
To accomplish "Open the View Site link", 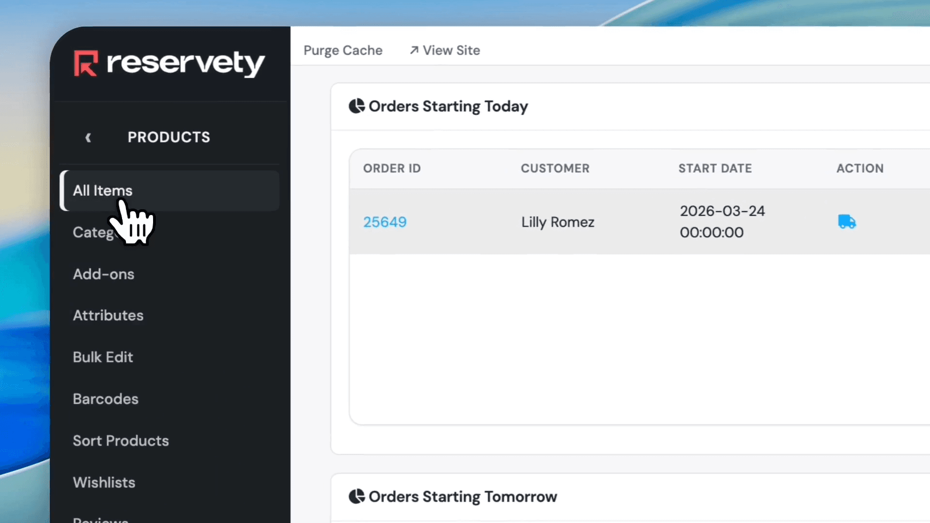I will (x=445, y=50).
